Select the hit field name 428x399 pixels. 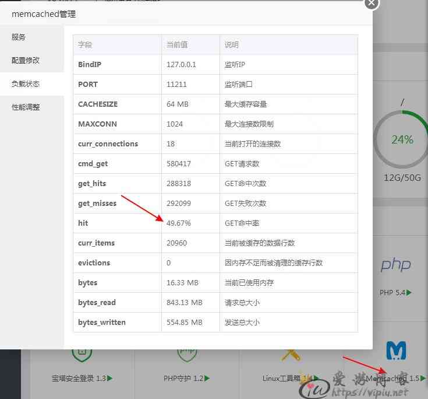point(83,223)
